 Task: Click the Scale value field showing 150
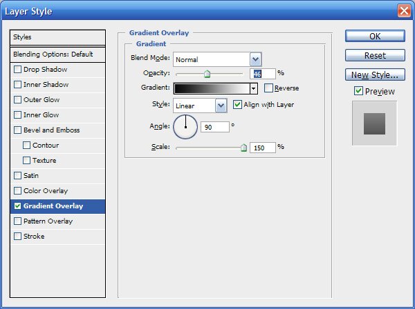coord(263,148)
